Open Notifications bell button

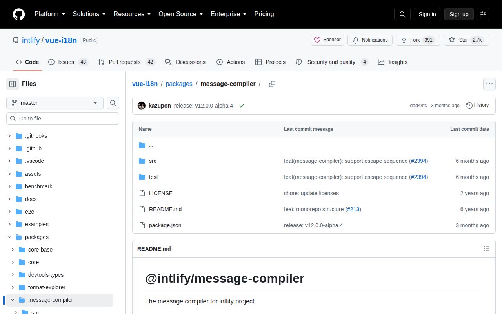pyautogui.click(x=370, y=40)
